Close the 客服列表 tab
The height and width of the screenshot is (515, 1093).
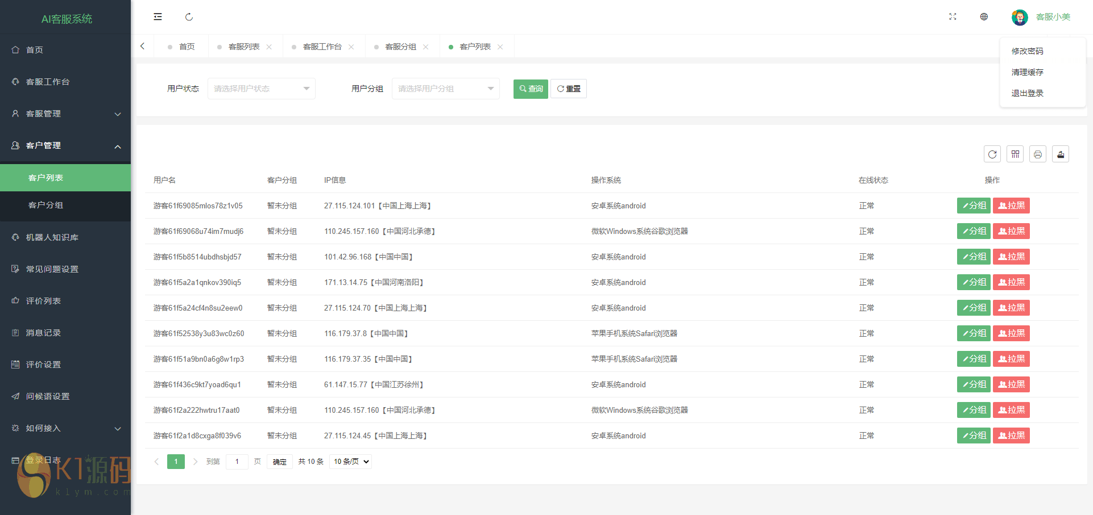point(269,47)
